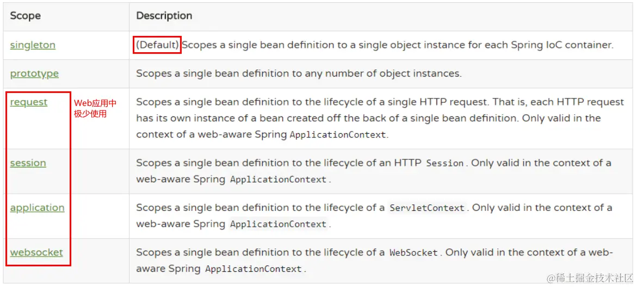Image resolution: width=637 pixels, height=287 pixels.
Task: Follow the request scope link
Action: pyautogui.click(x=29, y=102)
